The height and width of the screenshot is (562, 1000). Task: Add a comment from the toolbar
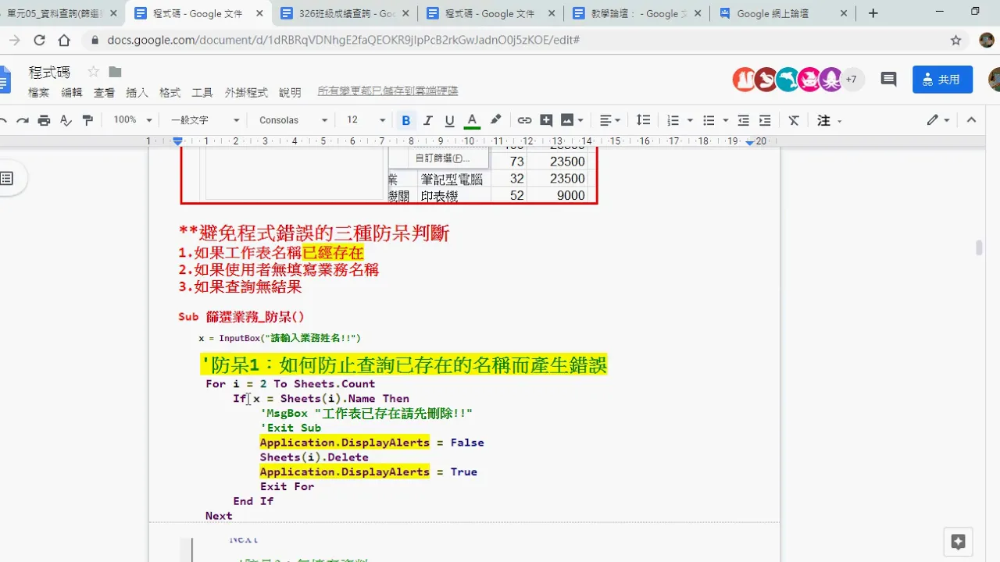[546, 120]
